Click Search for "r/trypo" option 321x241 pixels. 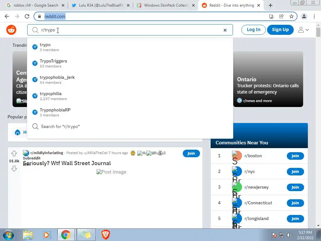(130, 126)
